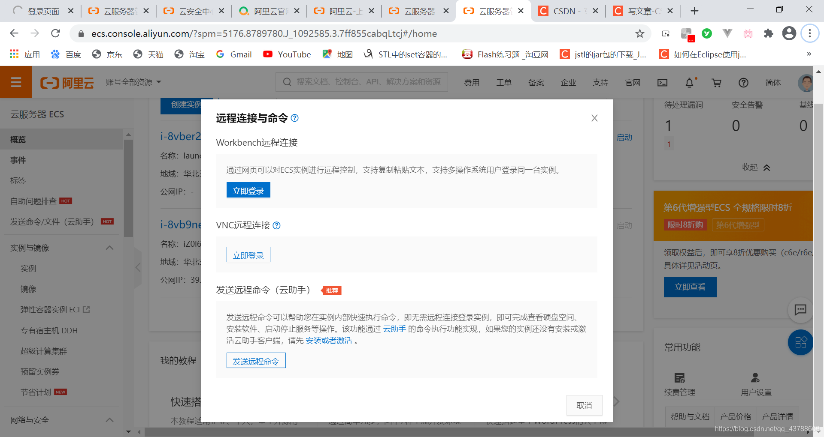Open a new browser tab
824x437 pixels.
point(694,11)
